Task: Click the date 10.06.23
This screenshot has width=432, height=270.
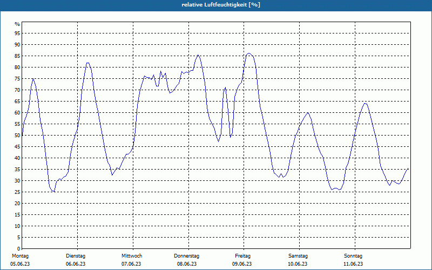Action: point(298,264)
